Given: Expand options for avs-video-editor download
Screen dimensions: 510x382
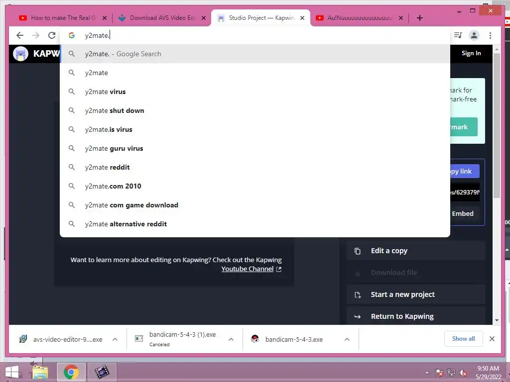Looking at the screenshot, I should 115,339.
